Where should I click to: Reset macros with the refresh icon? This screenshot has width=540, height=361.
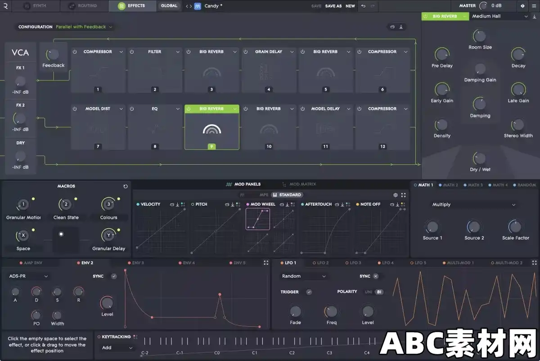(x=126, y=186)
